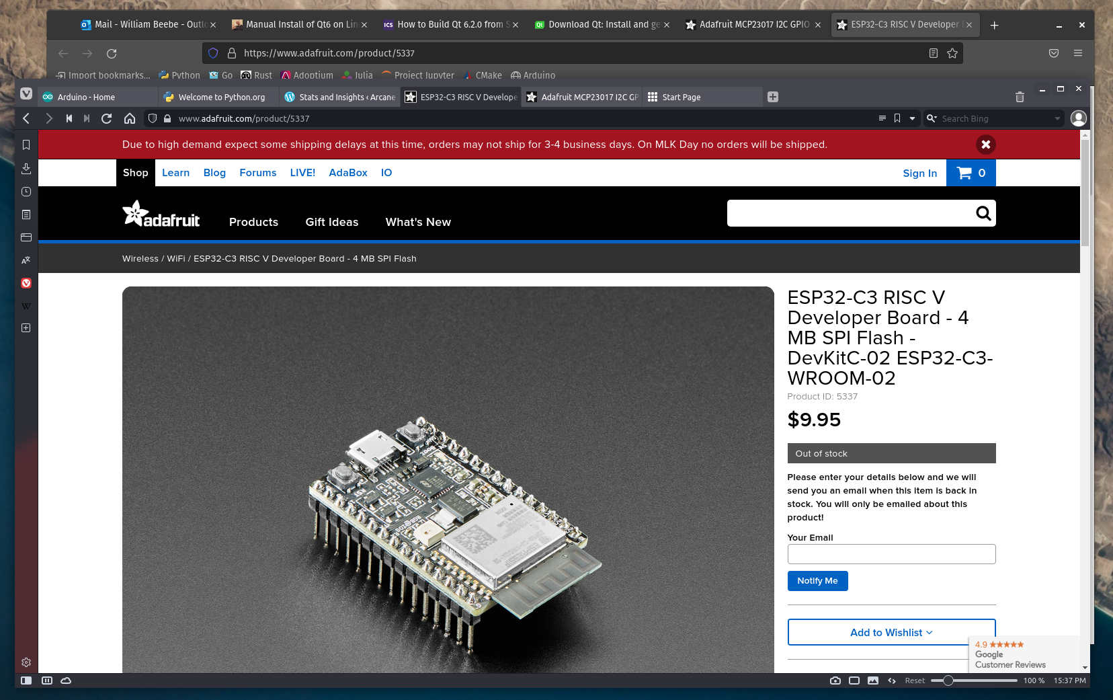Toggle sync cloud icon in status bar
1113x700 pixels.
click(66, 680)
